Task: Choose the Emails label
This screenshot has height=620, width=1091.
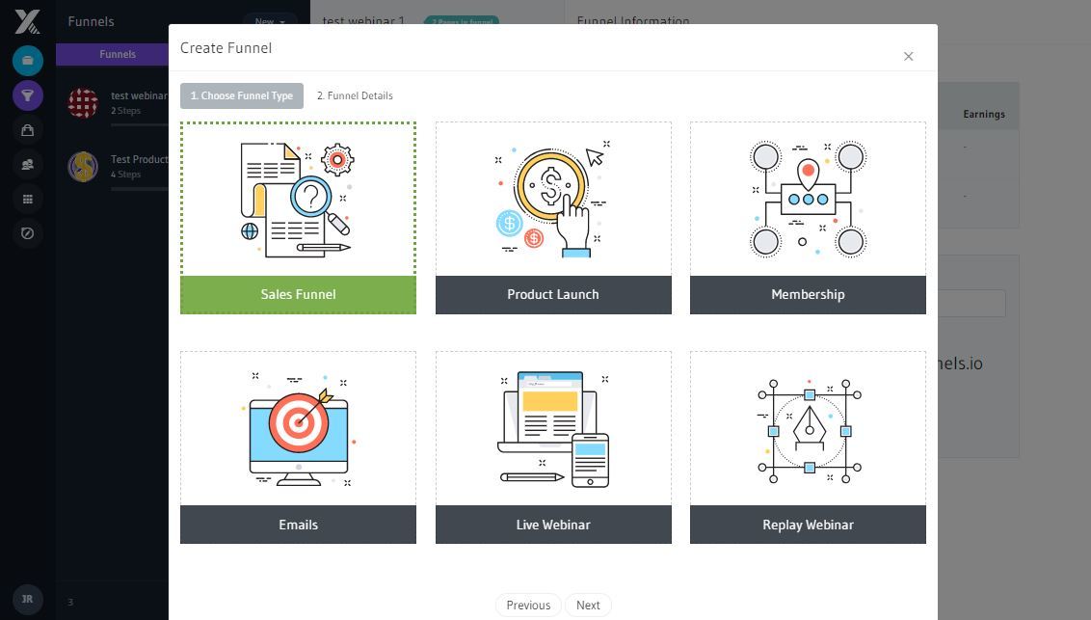Action: tap(298, 525)
